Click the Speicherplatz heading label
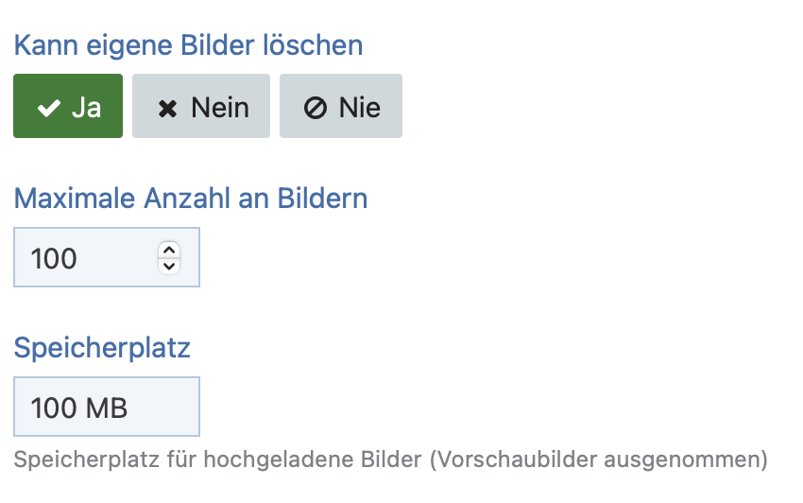The image size is (803, 503). (102, 348)
